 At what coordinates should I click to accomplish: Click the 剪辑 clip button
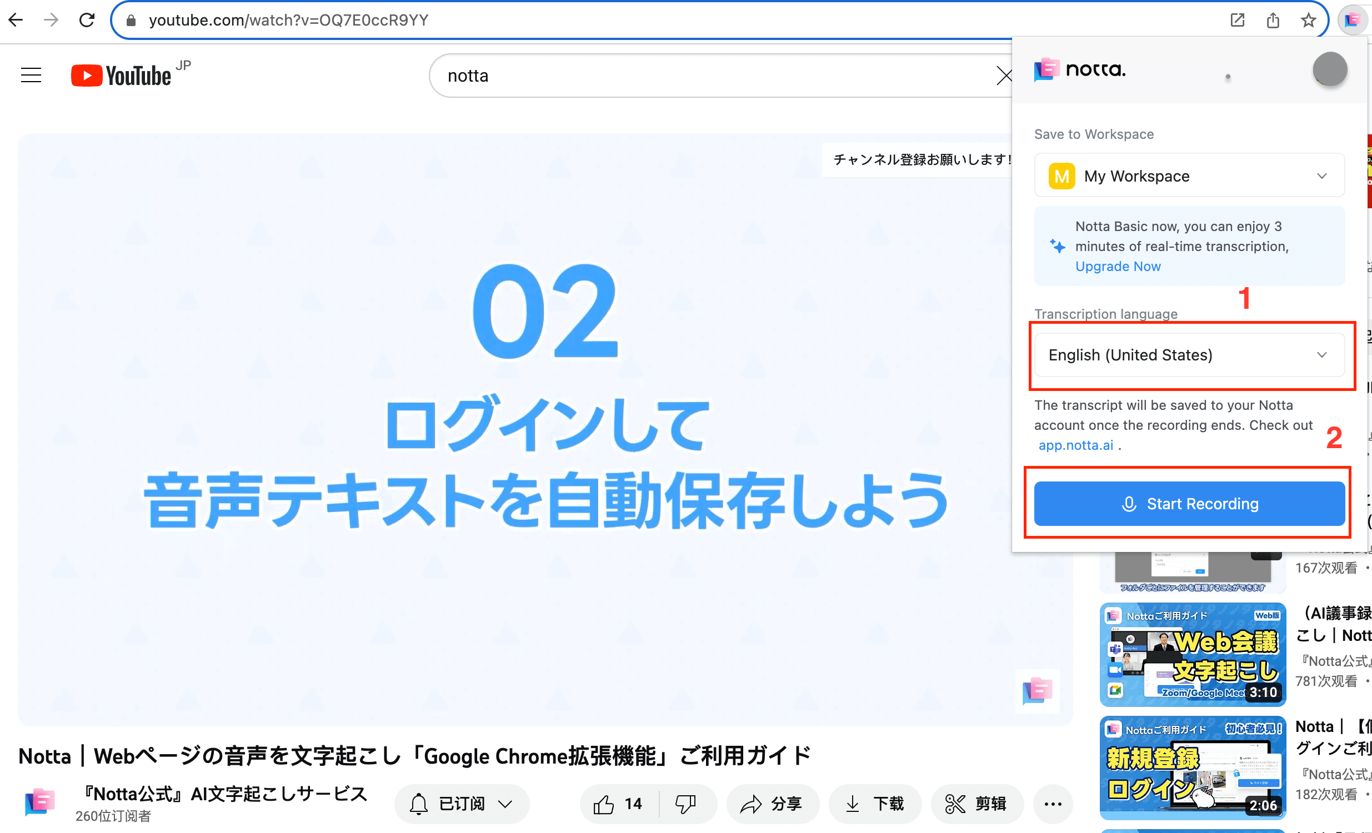click(977, 804)
